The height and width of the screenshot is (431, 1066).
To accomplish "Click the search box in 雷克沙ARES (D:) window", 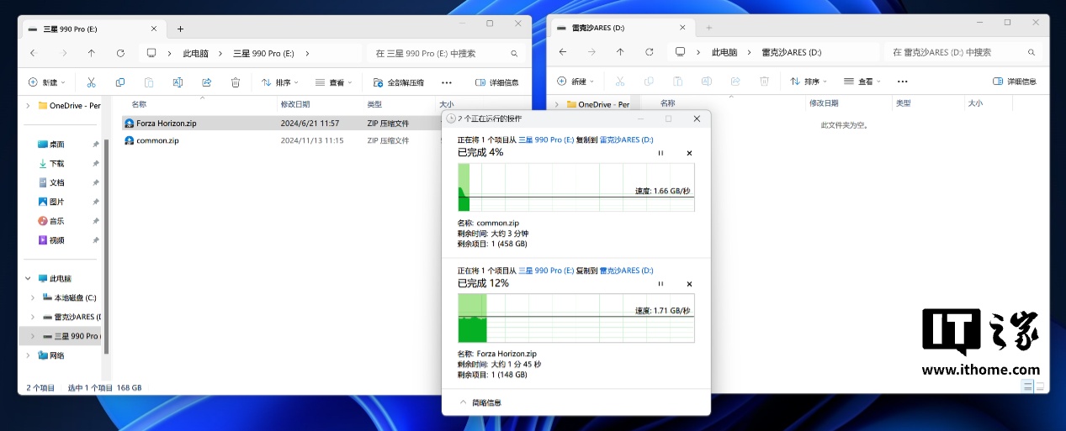I will click(959, 52).
